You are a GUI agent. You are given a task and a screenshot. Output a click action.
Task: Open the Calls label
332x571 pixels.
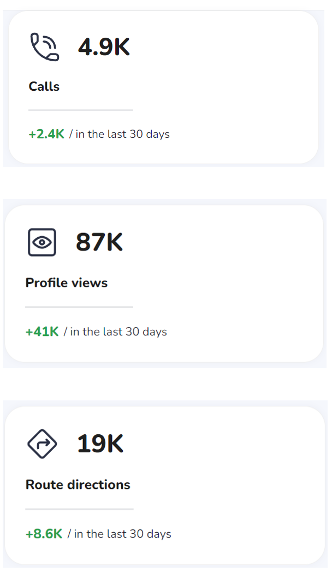pyautogui.click(x=44, y=86)
